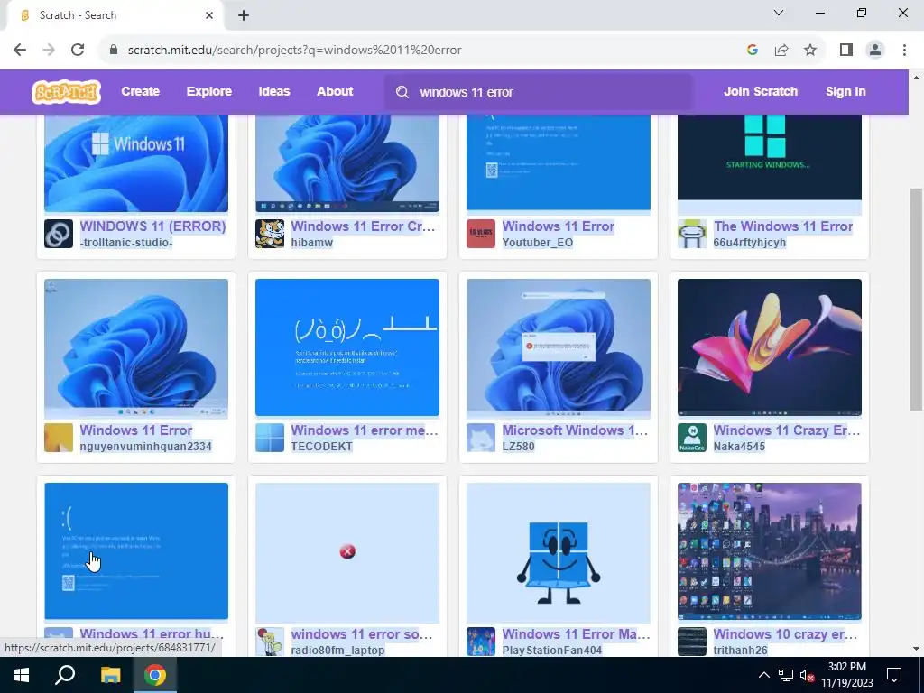Click -trolltanic-studio- avatar icon
This screenshot has width=924, height=693.
click(59, 234)
